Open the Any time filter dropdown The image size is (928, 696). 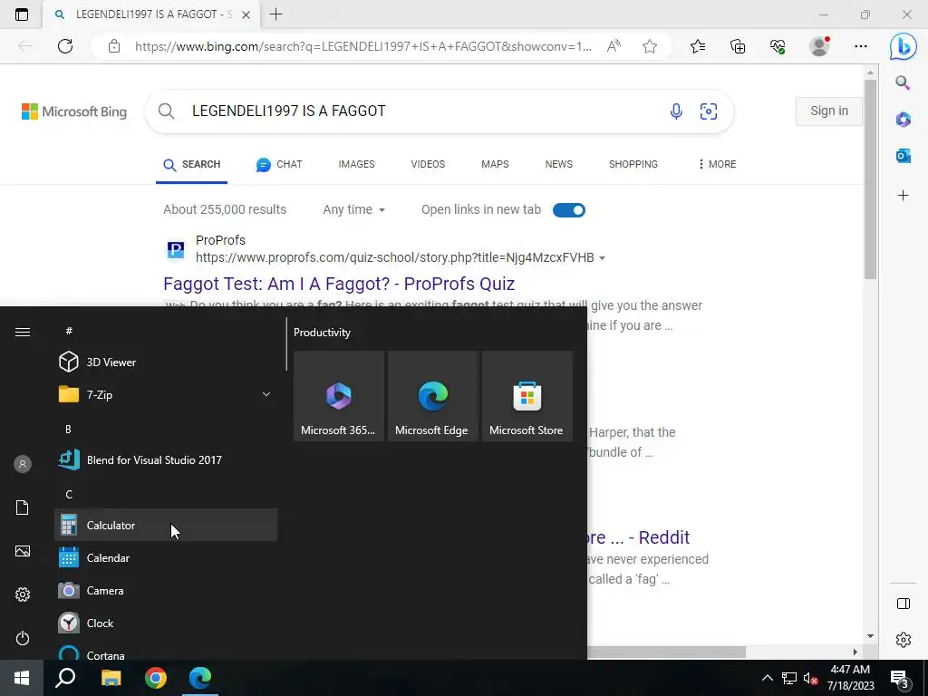tap(354, 209)
